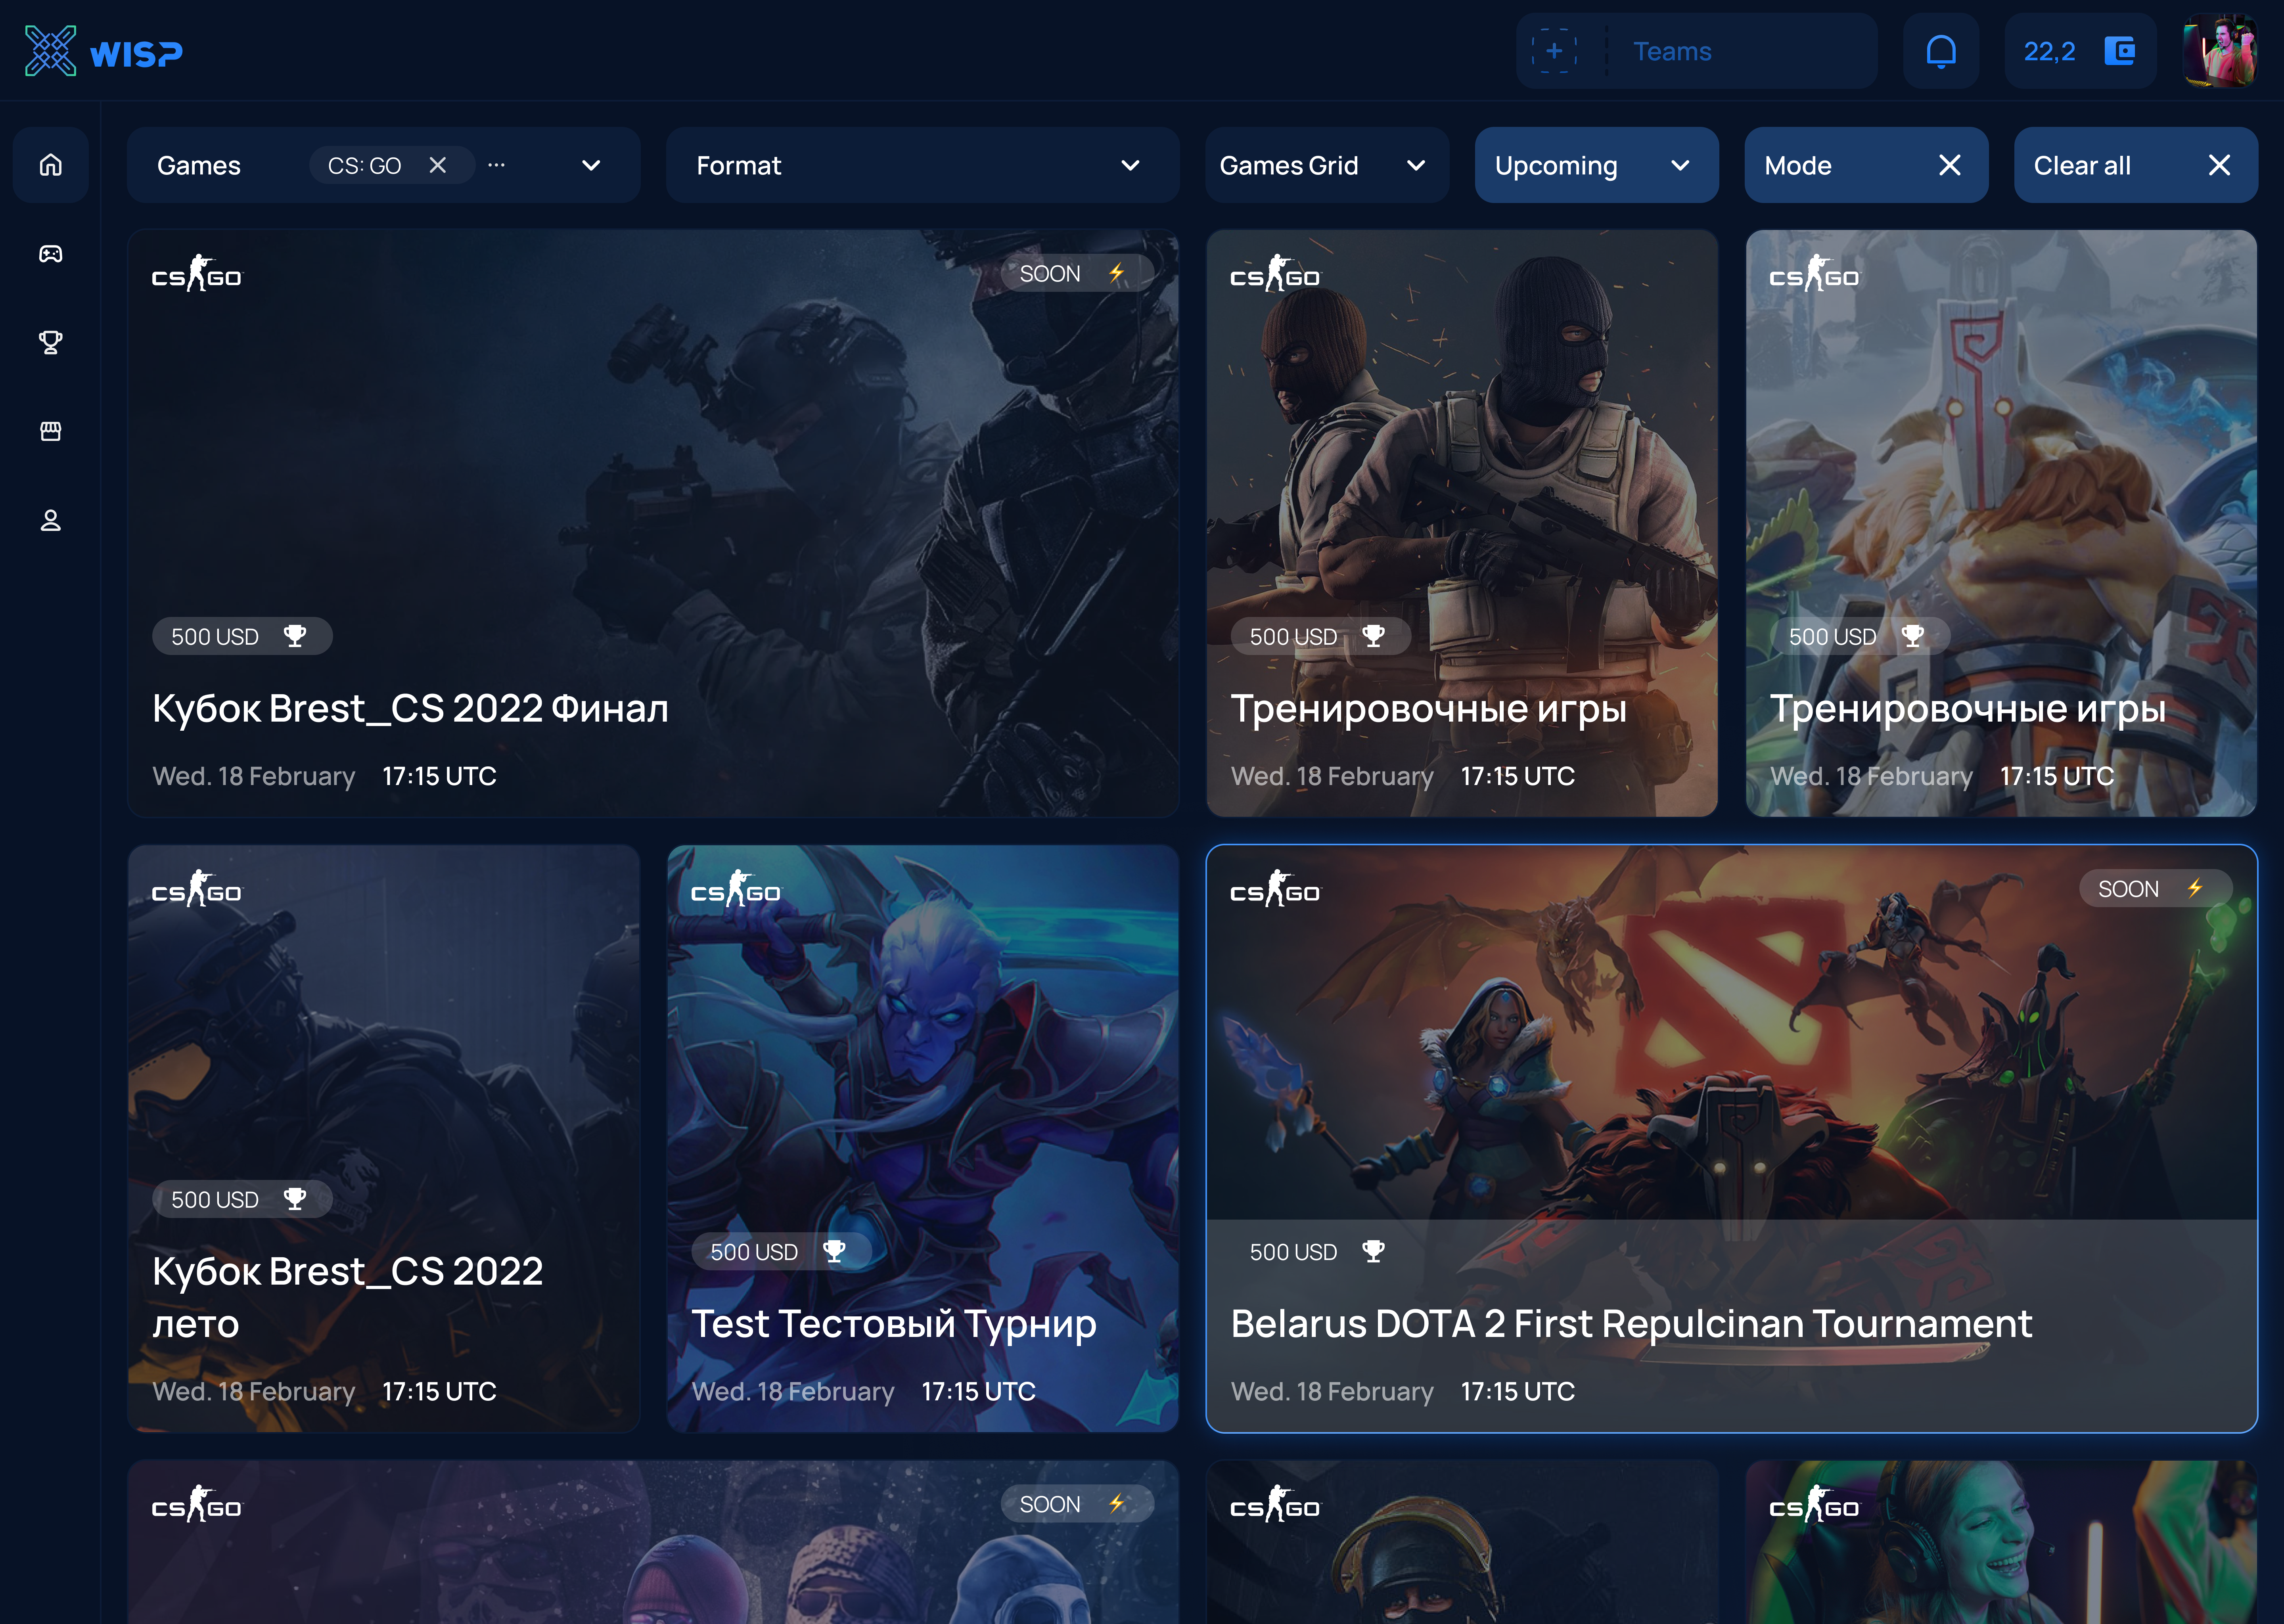Viewport: 2284px width, 1624px height.
Task: Click SOON badge on Belarus DOTA 2 card
Action: (x=2156, y=888)
